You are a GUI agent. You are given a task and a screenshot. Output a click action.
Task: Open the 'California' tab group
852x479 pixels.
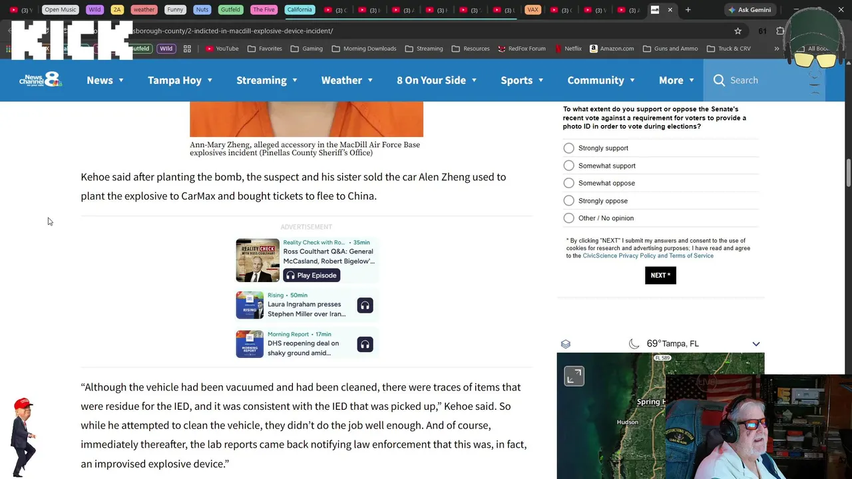coord(300,10)
